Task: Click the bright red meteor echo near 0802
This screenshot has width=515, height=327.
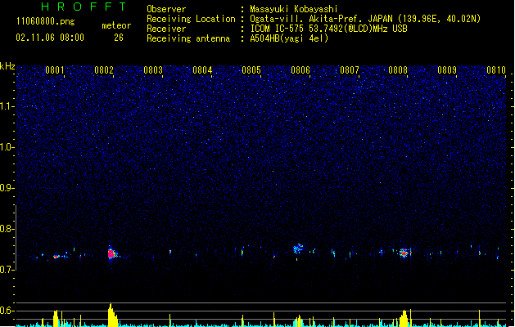Action: 111,253
